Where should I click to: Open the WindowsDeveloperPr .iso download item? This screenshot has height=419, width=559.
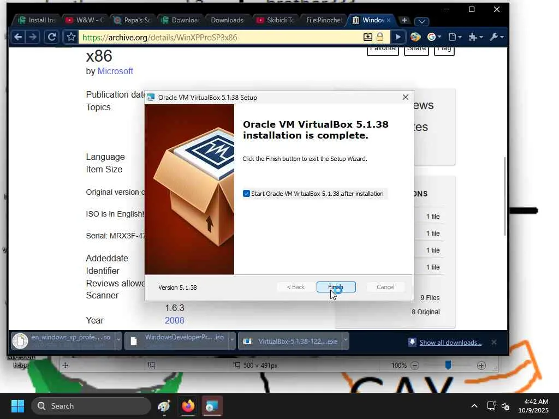point(177,340)
